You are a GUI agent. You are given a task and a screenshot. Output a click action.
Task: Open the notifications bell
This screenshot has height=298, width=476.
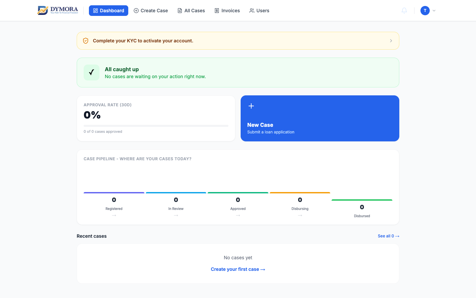click(404, 11)
